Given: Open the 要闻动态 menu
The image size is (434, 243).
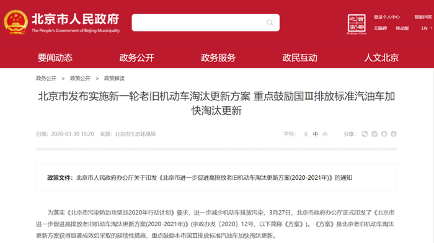Looking at the screenshot, I should [55, 58].
